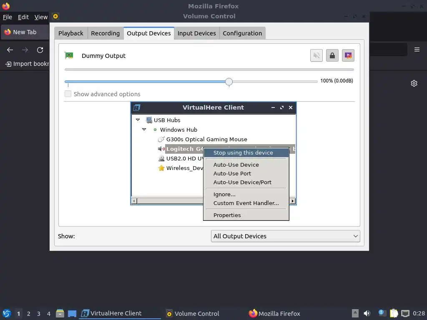Click Firefox back arrow button

pyautogui.click(x=10, y=50)
